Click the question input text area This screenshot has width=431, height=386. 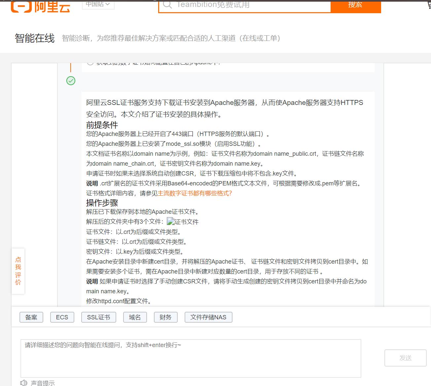tap(191, 358)
